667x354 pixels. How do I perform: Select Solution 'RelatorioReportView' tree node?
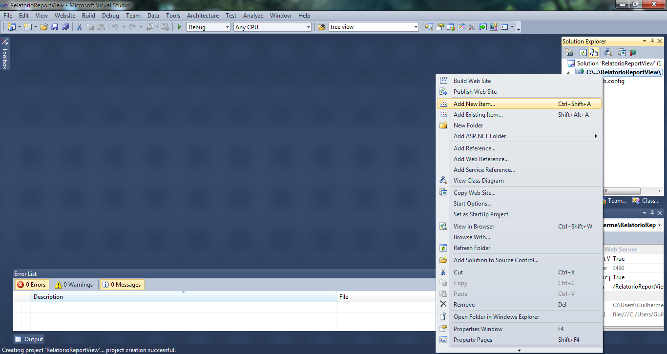[615, 63]
